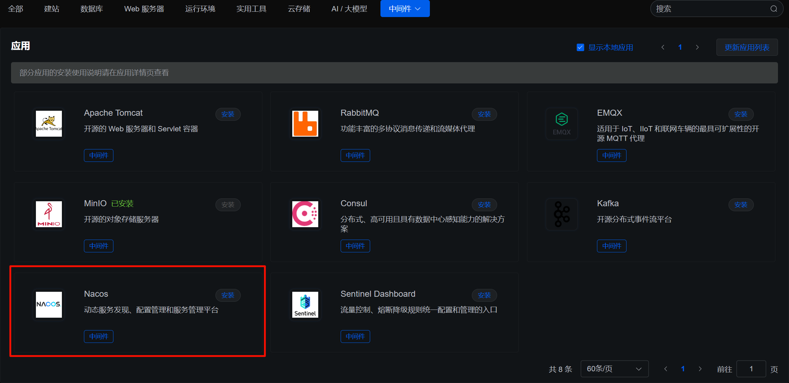The height and width of the screenshot is (383, 789).
Task: Expand the 中间件 category dropdown arrow
Action: [x=418, y=9]
